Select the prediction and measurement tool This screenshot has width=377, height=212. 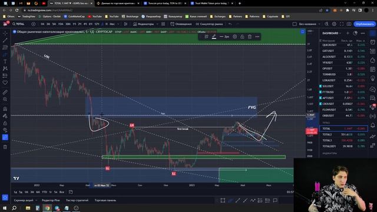[x=5, y=76]
